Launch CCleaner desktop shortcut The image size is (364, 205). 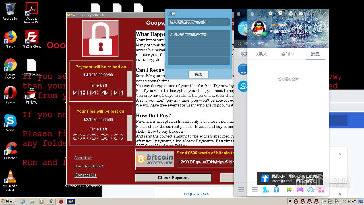10,151
